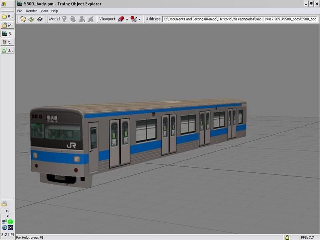Expand hidden tray icons with the up chevron
Image resolution: width=320 pixels, height=240 pixels.
(x=7, y=216)
